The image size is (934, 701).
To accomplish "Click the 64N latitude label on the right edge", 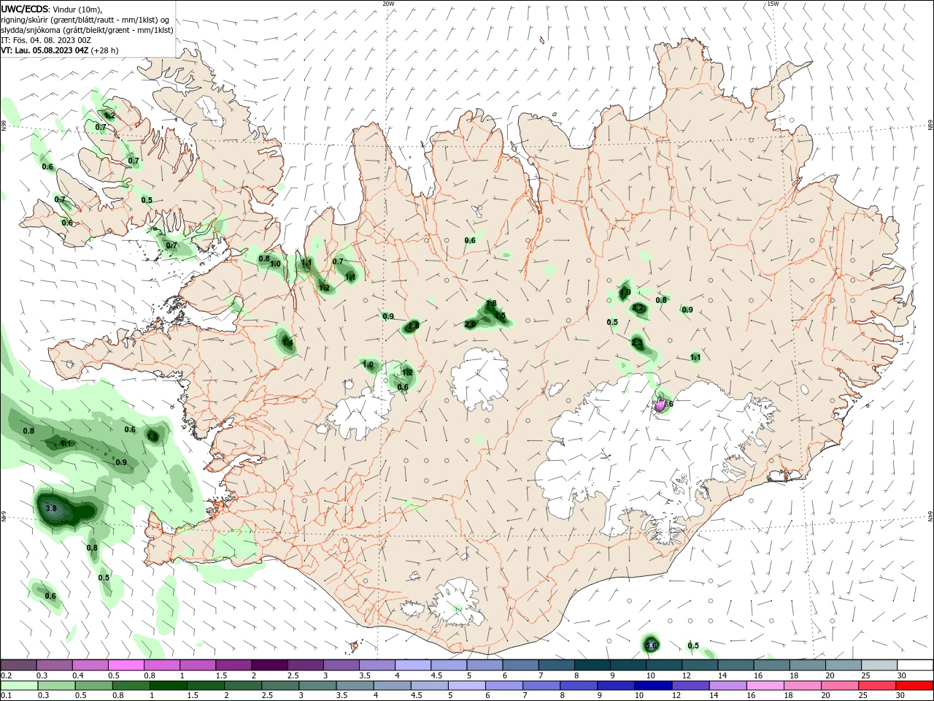I will click(x=930, y=516).
